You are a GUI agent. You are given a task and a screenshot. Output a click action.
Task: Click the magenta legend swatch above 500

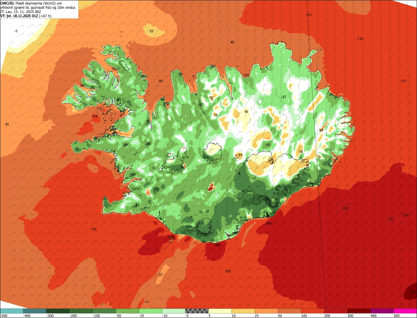tap(405, 311)
